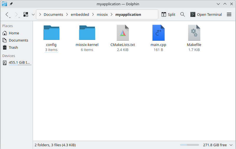Click the Trash bin icon
Screen dimensions: 236x149
point(5,48)
